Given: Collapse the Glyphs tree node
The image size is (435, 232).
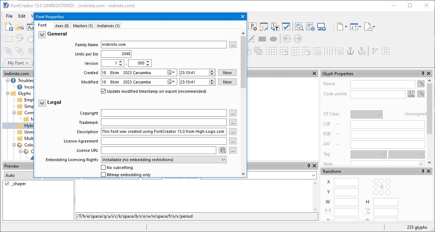Looking at the screenshot, I should [x=8, y=93].
